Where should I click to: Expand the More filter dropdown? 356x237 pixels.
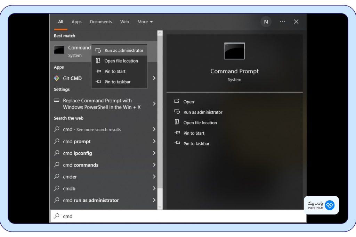(x=145, y=22)
